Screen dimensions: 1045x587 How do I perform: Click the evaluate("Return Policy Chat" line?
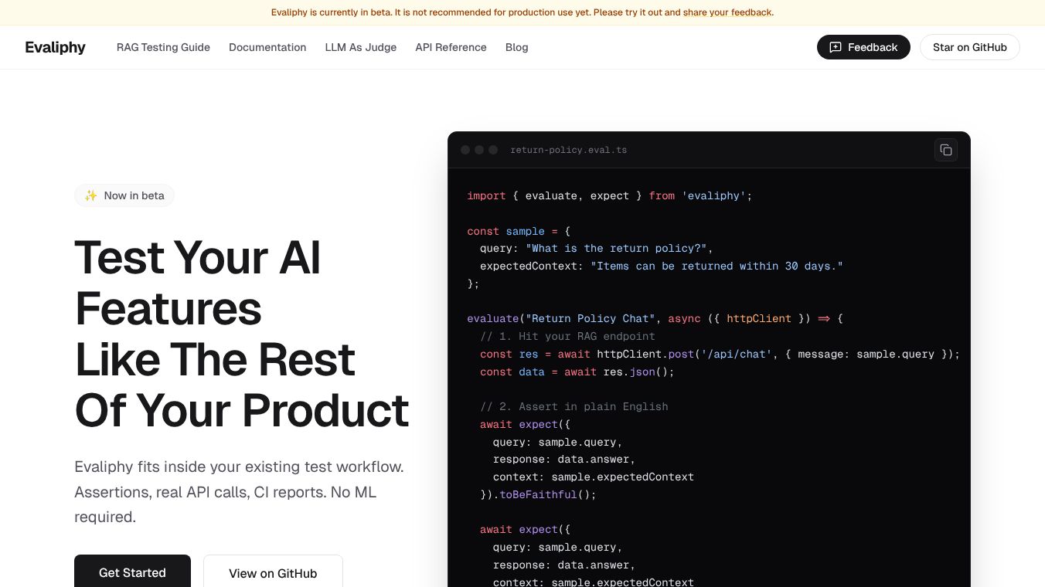coord(655,318)
